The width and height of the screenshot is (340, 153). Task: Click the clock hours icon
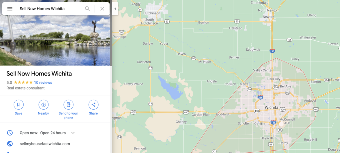click(10, 133)
